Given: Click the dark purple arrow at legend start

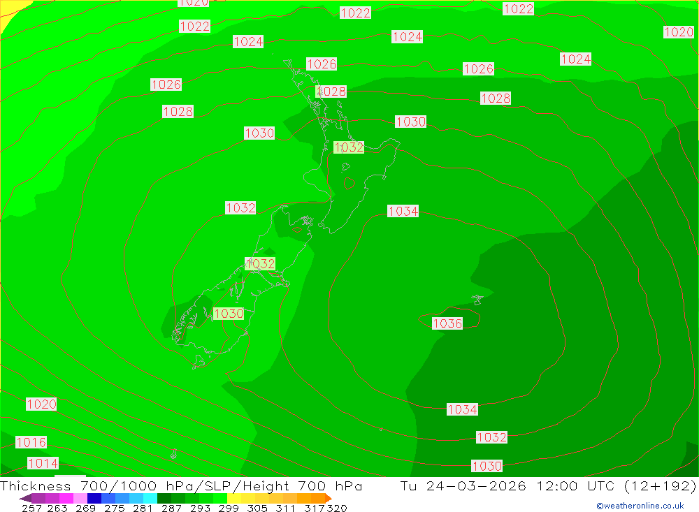Looking at the screenshot, I should [x=25, y=498].
